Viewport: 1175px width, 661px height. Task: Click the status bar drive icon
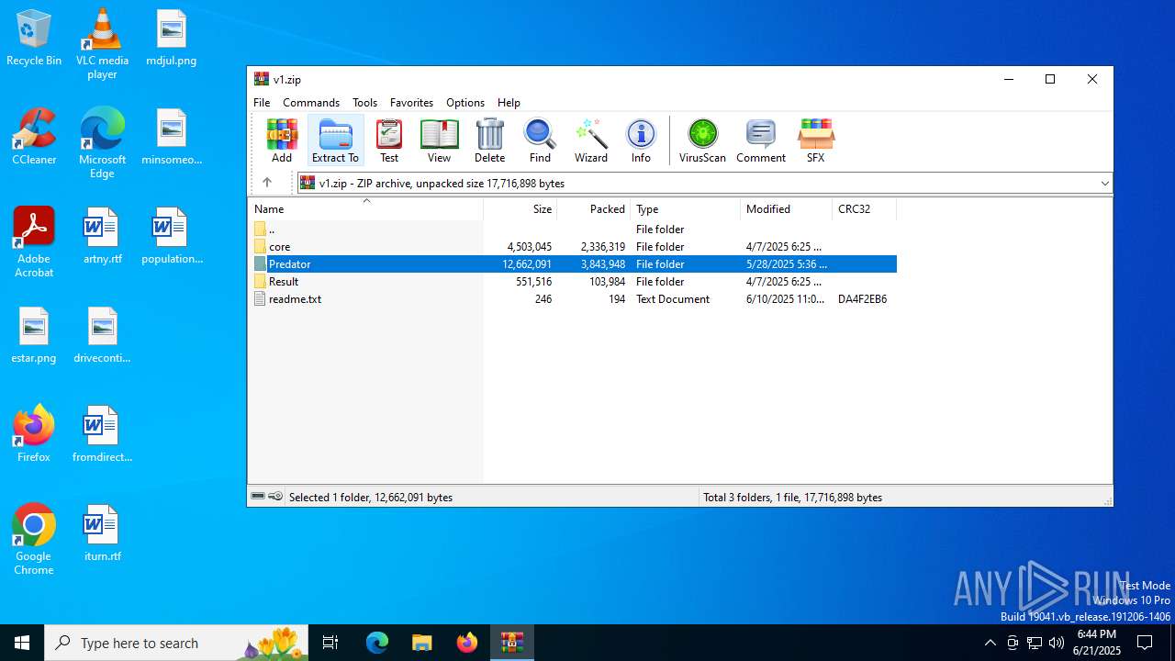(x=258, y=497)
